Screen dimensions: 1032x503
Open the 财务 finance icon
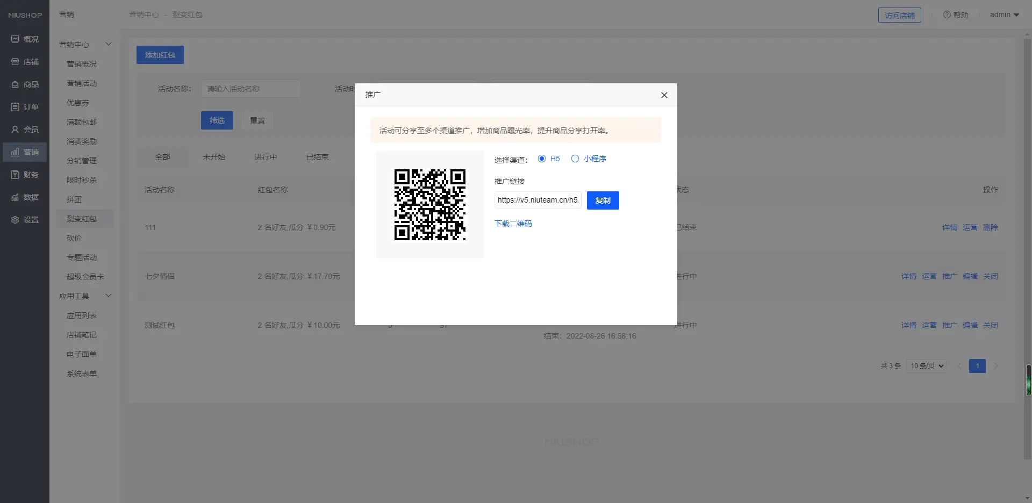(x=15, y=175)
